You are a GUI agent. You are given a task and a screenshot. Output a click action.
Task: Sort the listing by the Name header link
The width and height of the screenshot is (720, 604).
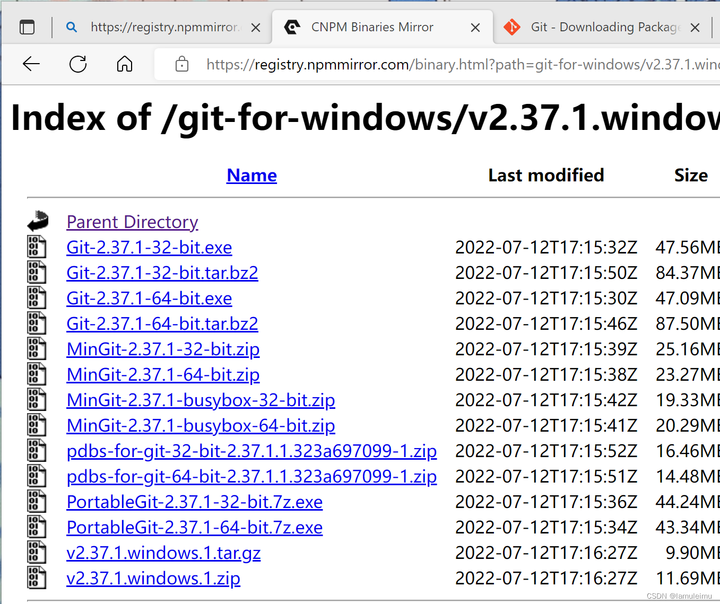[251, 175]
